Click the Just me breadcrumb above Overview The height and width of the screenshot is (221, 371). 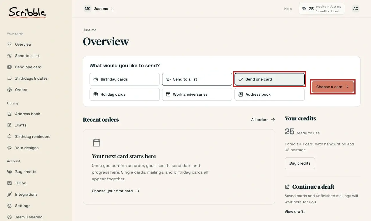click(90, 30)
